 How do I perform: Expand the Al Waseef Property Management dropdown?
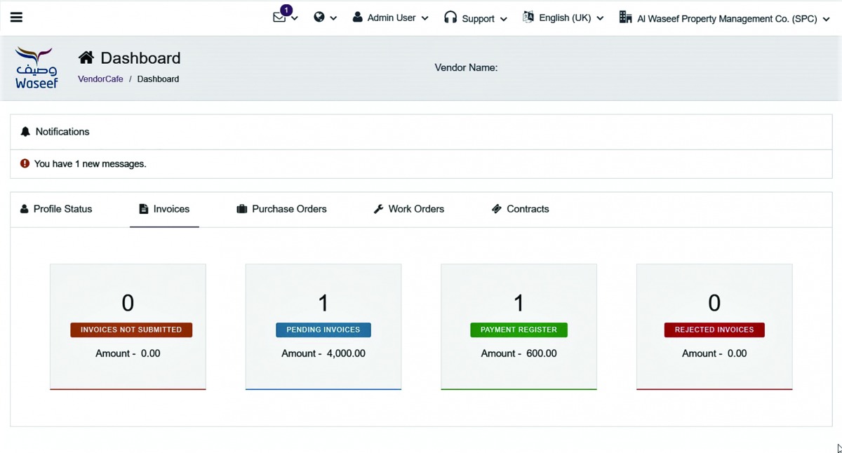[725, 19]
